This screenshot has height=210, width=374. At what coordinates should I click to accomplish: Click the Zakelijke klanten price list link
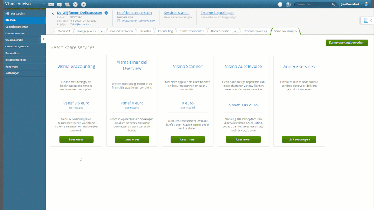point(80,24)
